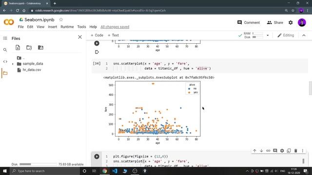Go back in the browser

pyautogui.click(x=4, y=11)
